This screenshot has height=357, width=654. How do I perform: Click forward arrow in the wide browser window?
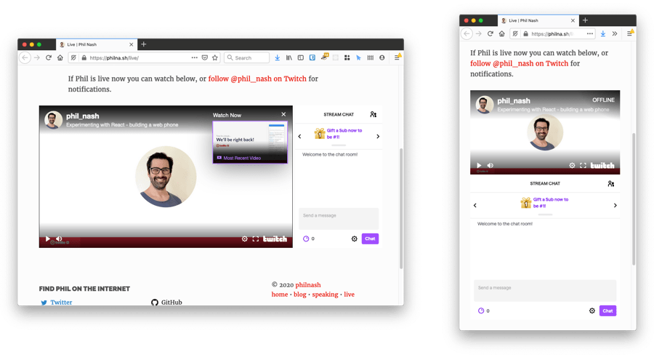[x=37, y=57]
